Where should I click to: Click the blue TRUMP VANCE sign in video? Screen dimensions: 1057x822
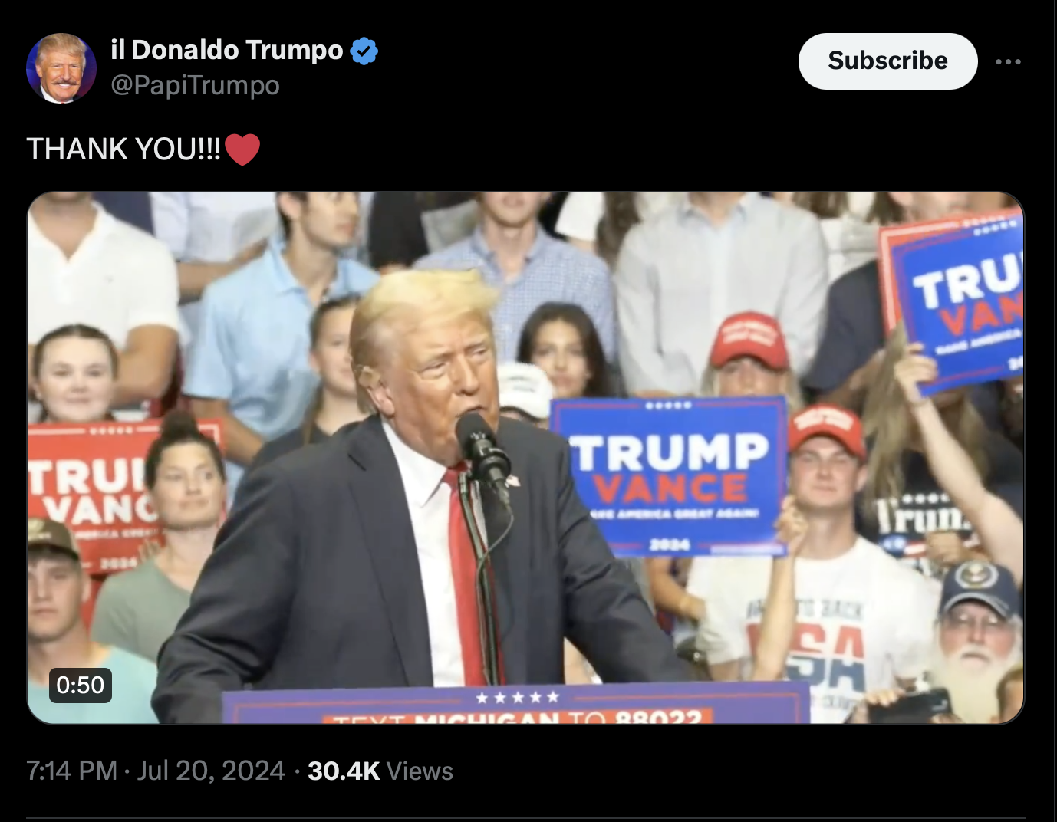[x=669, y=475]
